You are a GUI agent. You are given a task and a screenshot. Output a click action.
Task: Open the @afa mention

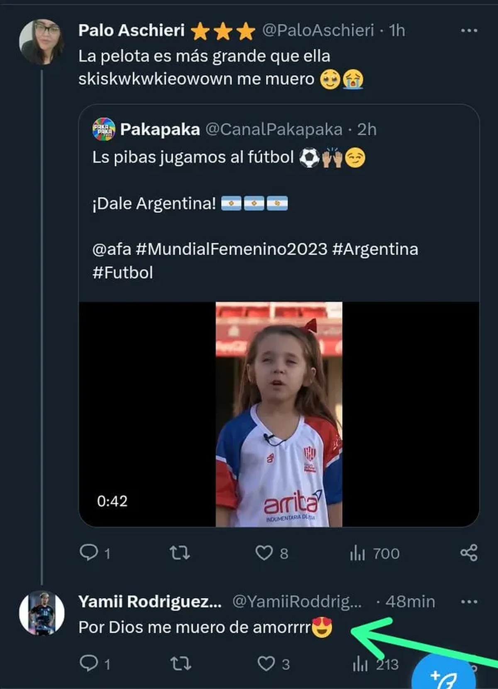tap(112, 249)
